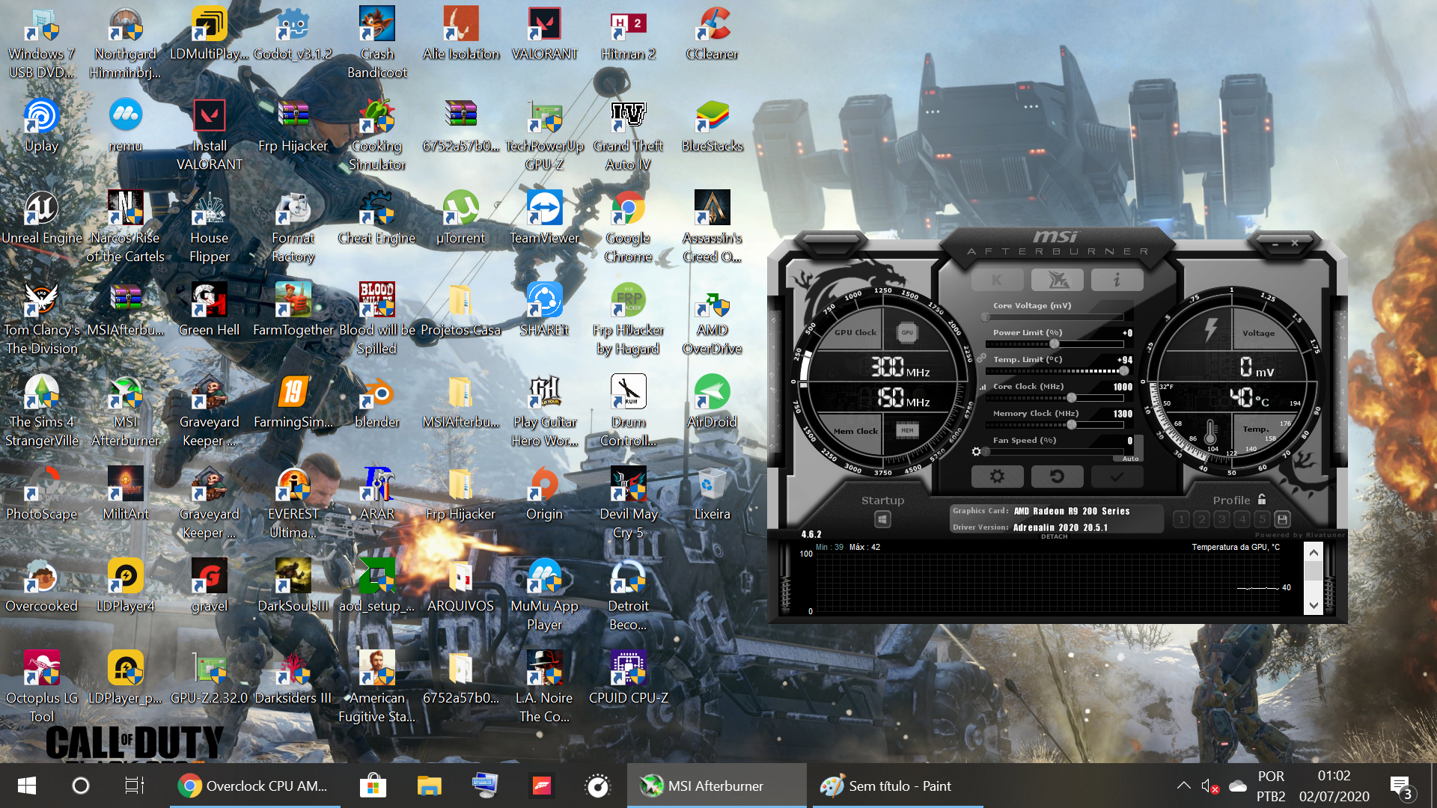The height and width of the screenshot is (808, 1437).
Task: Open the curve editor icon beside Core Clock
Action: click(x=983, y=388)
